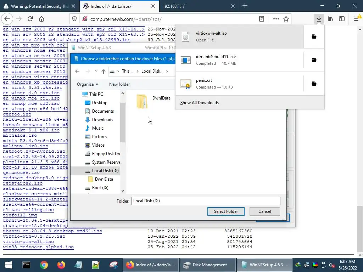Select DwnlData under Local Disk in tree
This screenshot has width=363, height=272.
[x=104, y=179]
